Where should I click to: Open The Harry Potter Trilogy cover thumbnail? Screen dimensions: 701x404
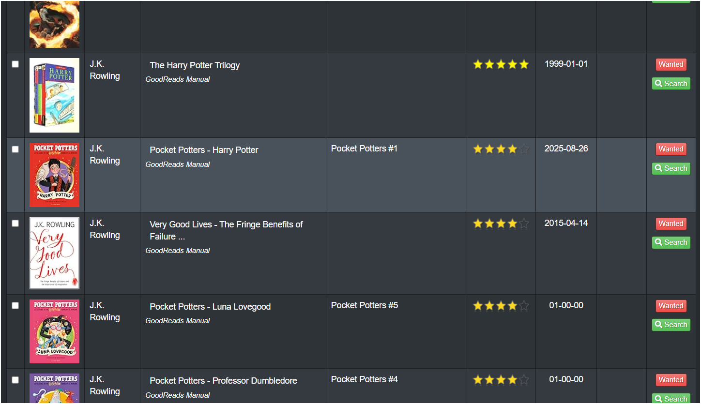54,95
